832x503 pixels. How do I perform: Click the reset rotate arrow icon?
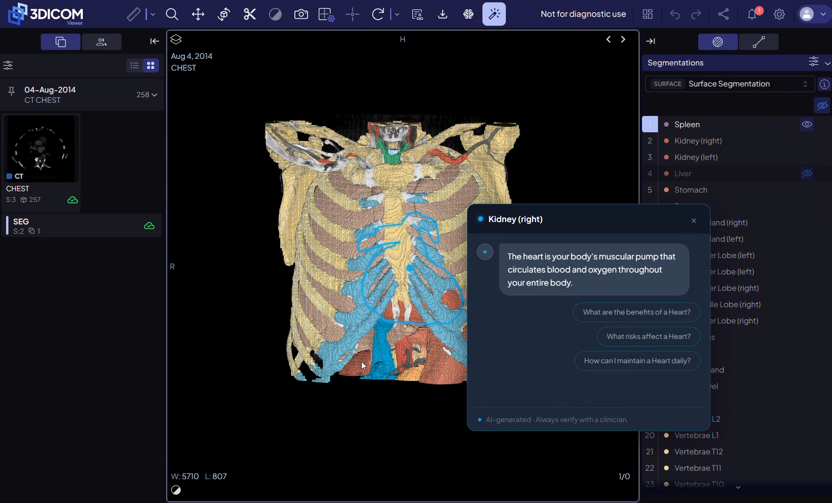tap(378, 14)
